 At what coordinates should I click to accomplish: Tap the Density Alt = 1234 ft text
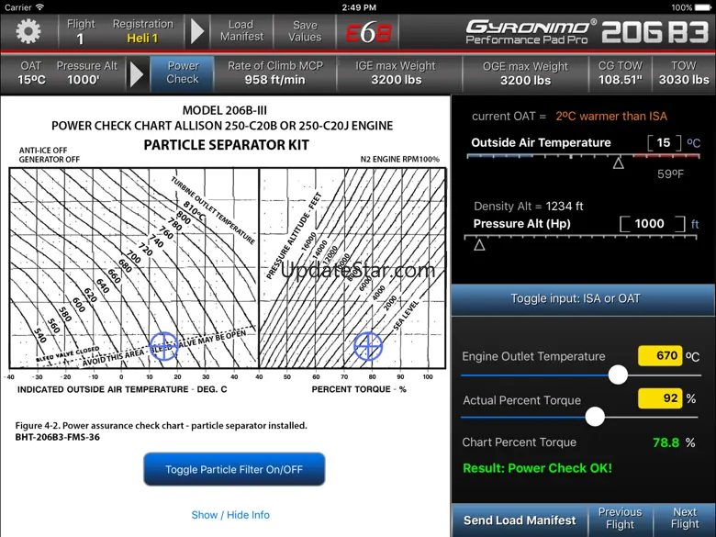(x=529, y=207)
